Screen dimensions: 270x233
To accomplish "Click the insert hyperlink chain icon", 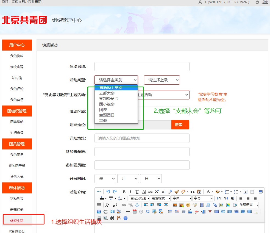I will pyautogui.click(x=124, y=205).
